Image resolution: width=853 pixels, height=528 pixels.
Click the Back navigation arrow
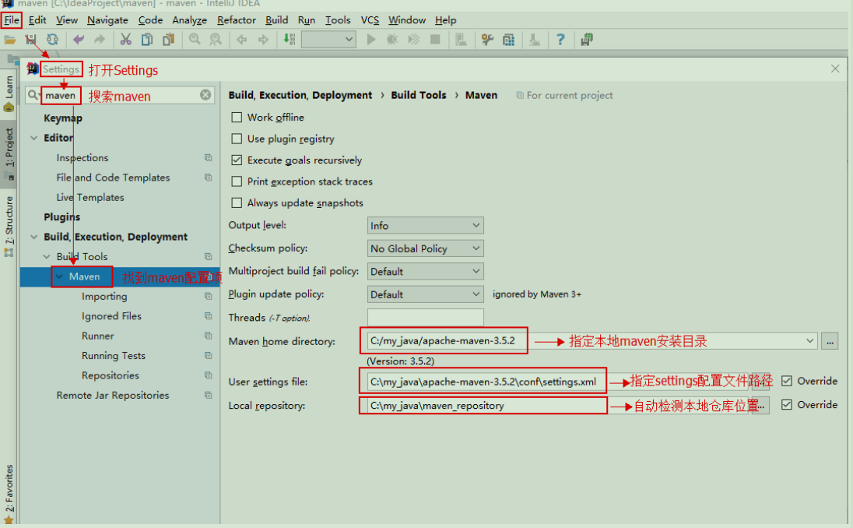pyautogui.click(x=241, y=40)
